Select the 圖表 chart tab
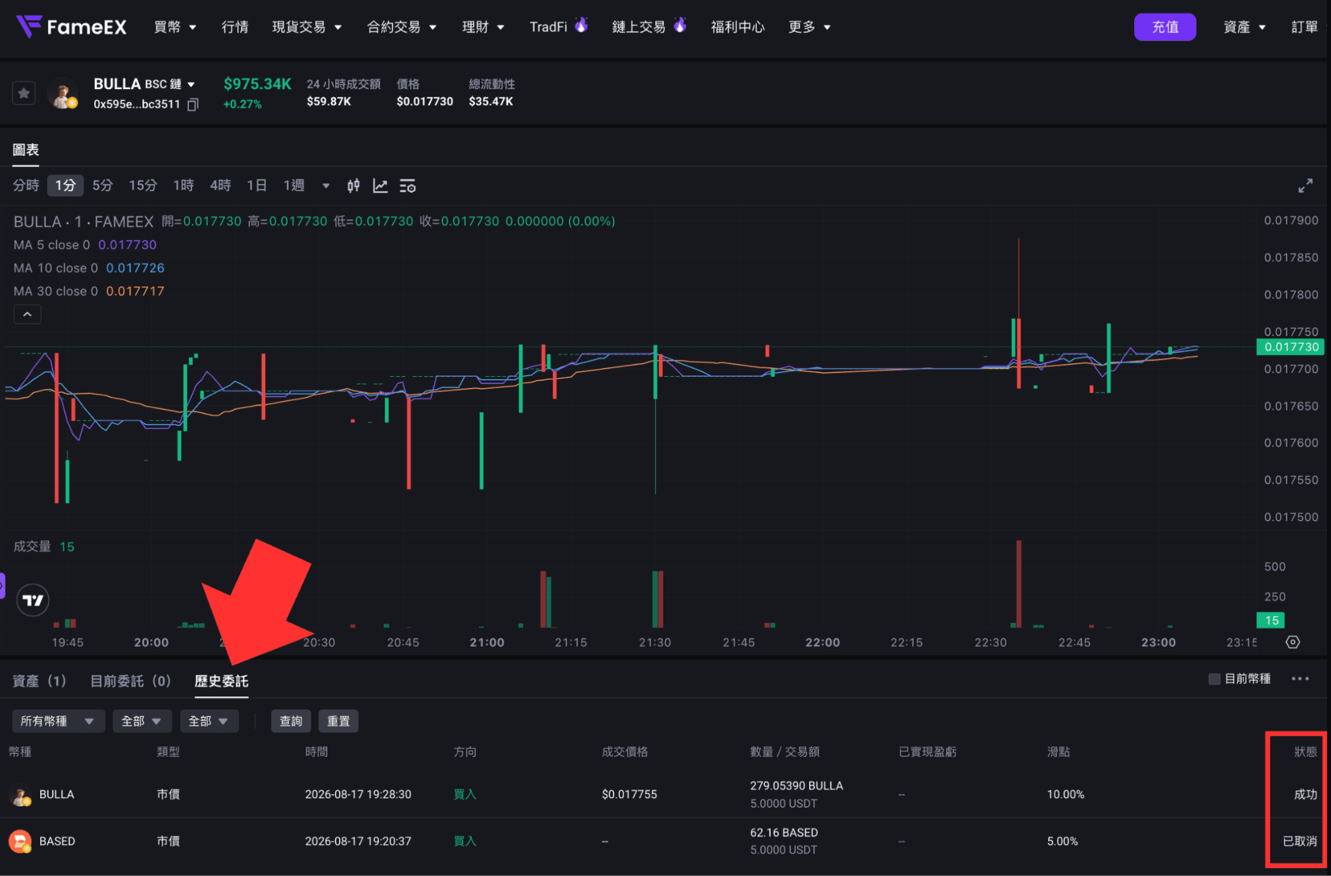Image resolution: width=1331 pixels, height=876 pixels. click(x=26, y=150)
